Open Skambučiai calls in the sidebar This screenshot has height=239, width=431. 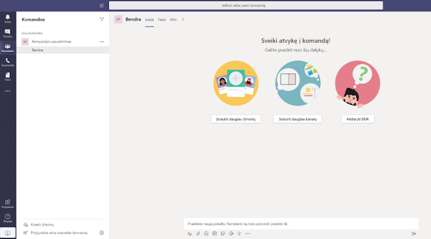coord(8,62)
